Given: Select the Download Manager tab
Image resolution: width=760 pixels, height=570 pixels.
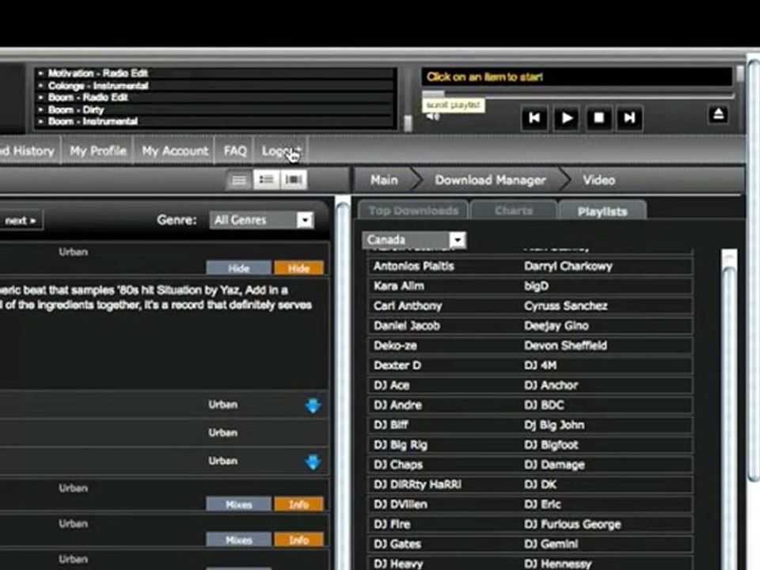Looking at the screenshot, I should (x=490, y=180).
